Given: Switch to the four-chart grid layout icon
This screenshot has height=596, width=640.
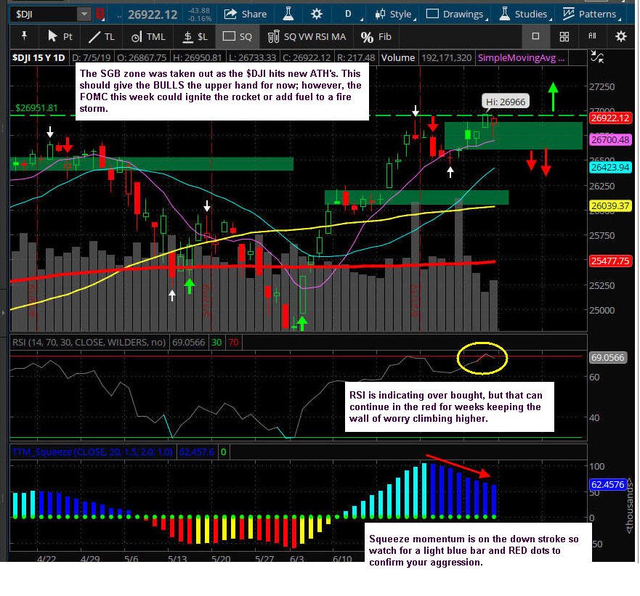Looking at the screenshot, I should [x=564, y=37].
